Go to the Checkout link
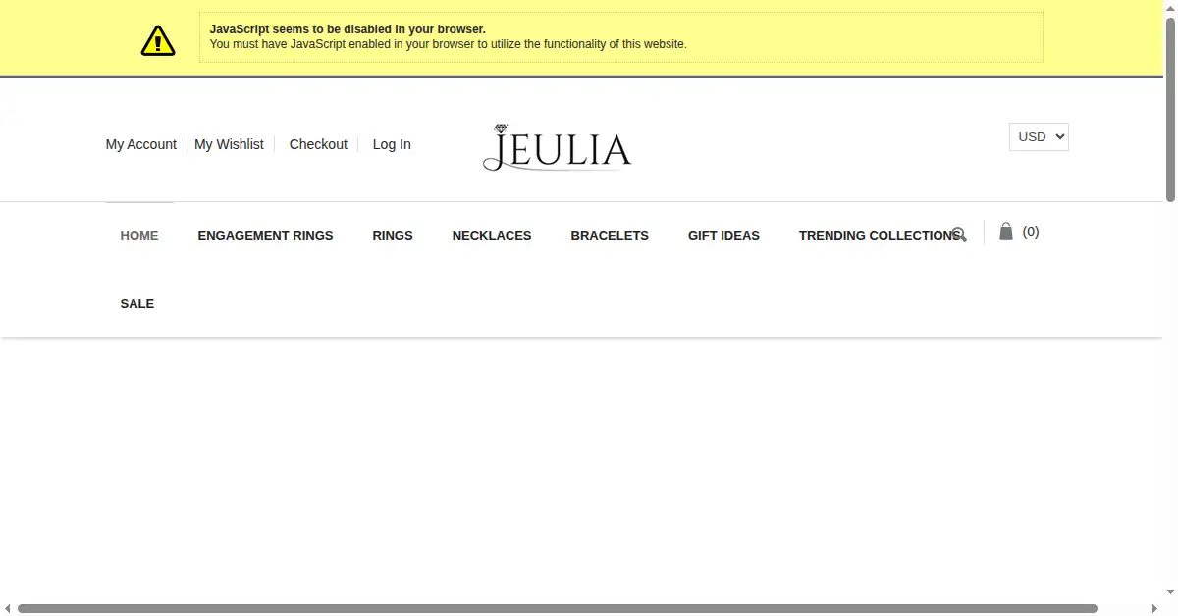This screenshot has width=1178, height=616. 318,144
